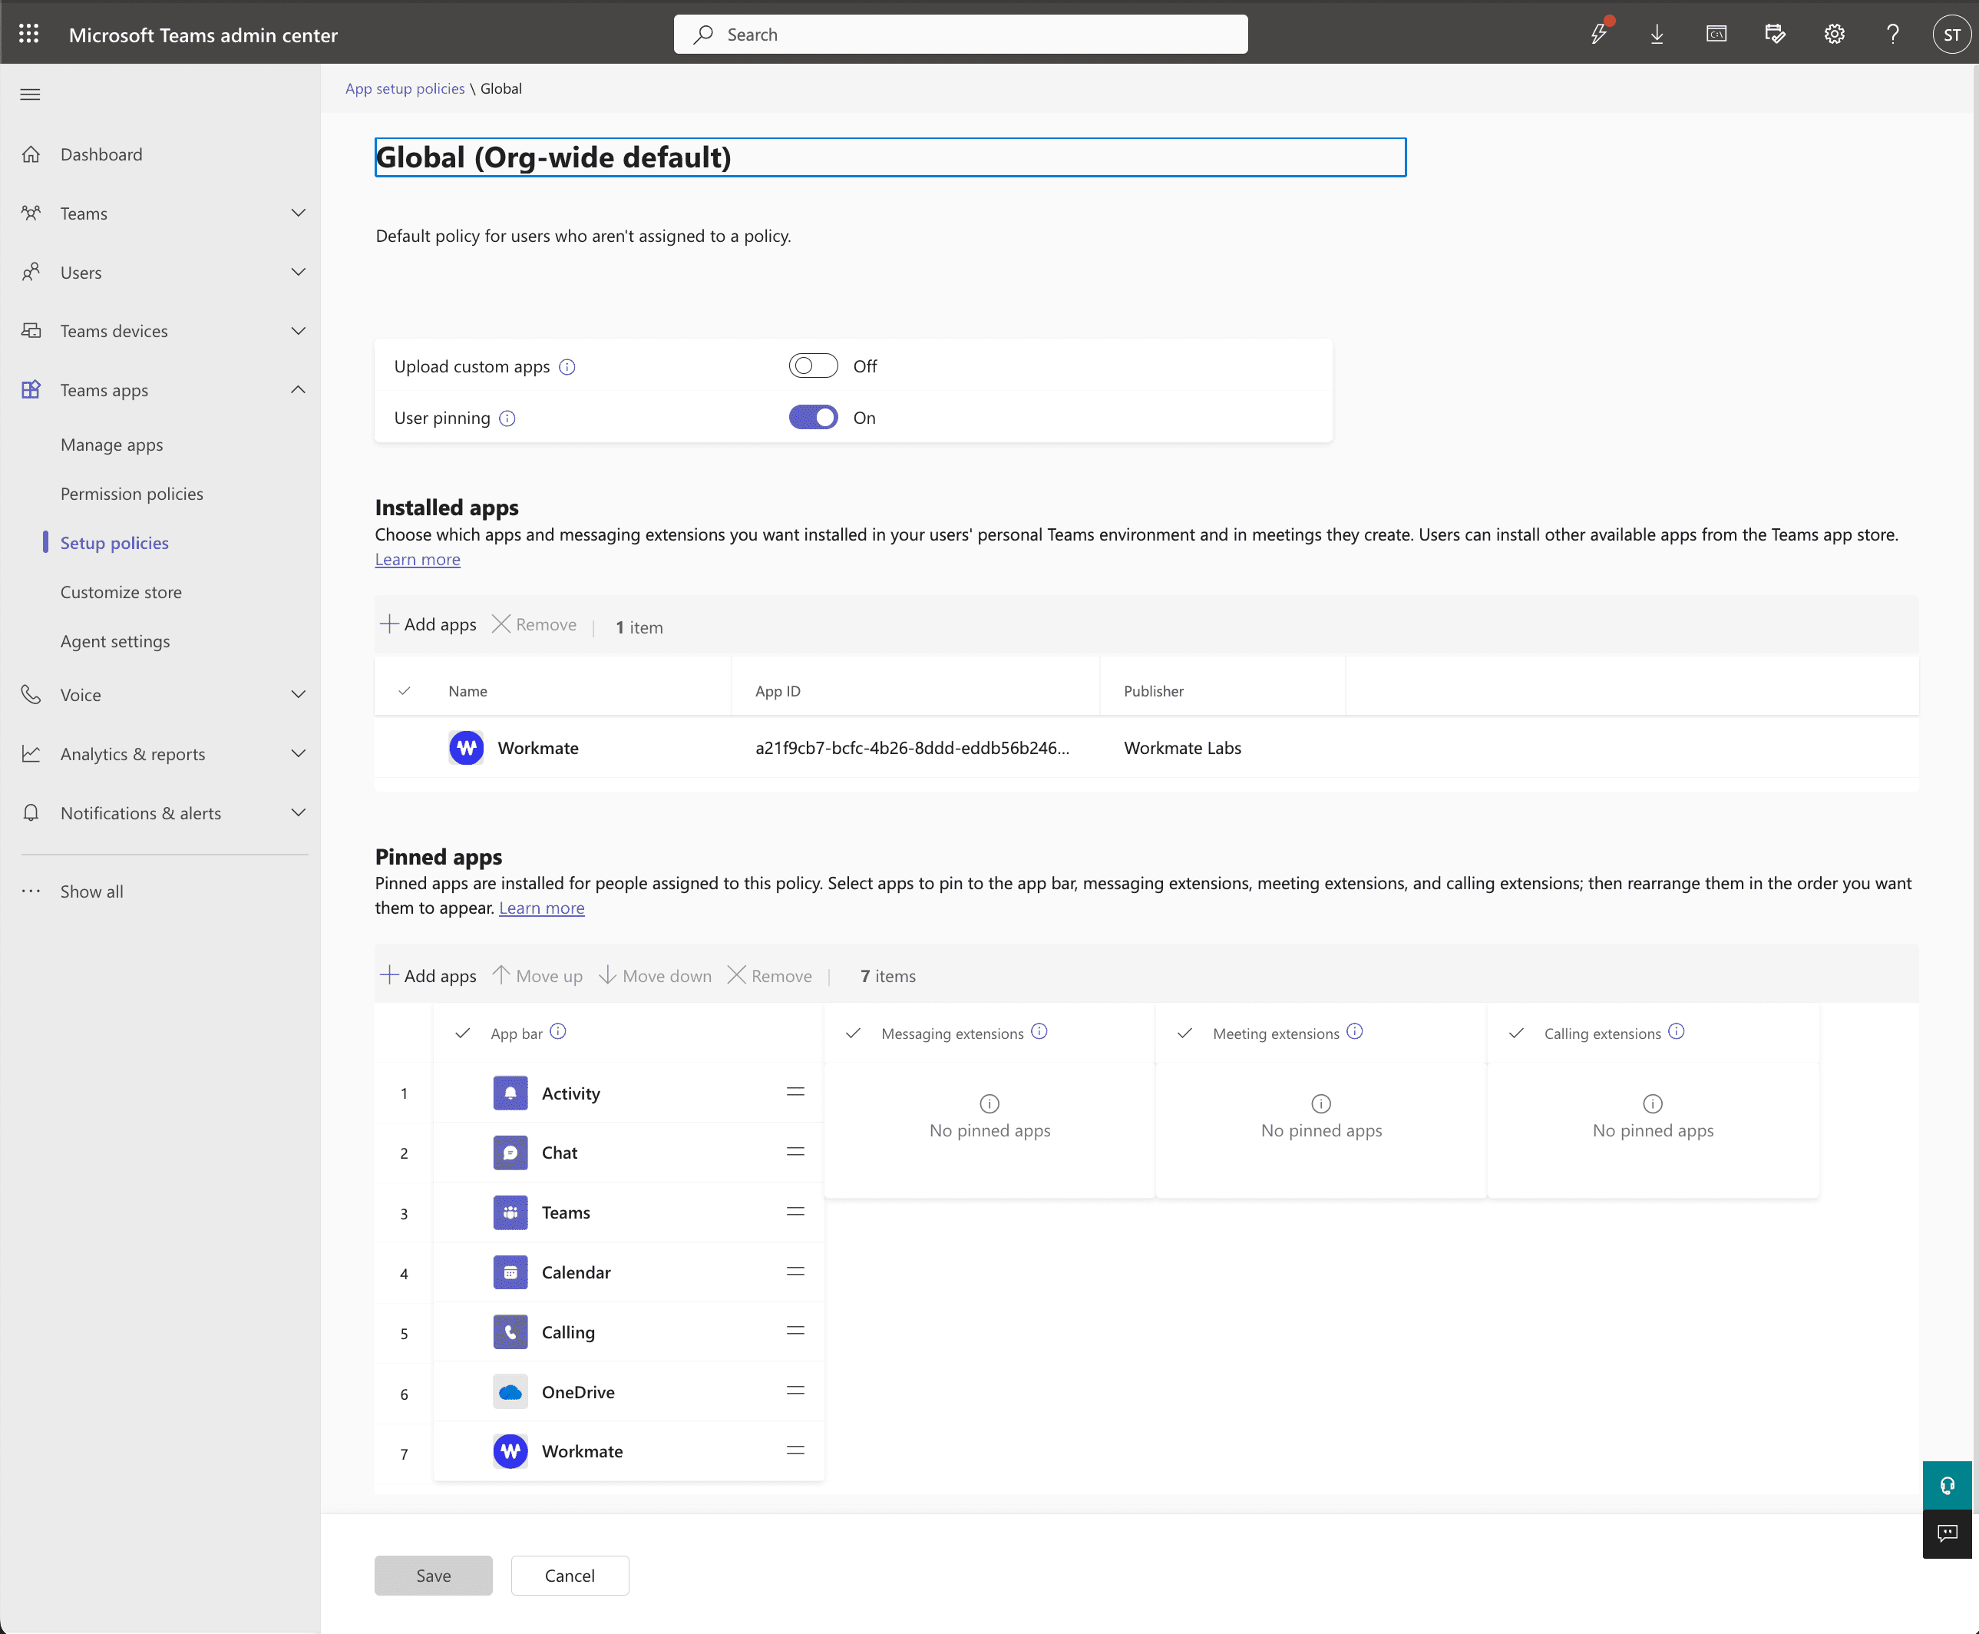The width and height of the screenshot is (1979, 1634).
Task: Open Customize store page
Action: (121, 592)
